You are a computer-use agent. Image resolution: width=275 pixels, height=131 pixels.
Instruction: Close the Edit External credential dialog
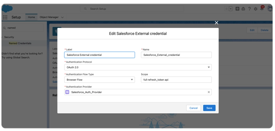coord(216,23)
